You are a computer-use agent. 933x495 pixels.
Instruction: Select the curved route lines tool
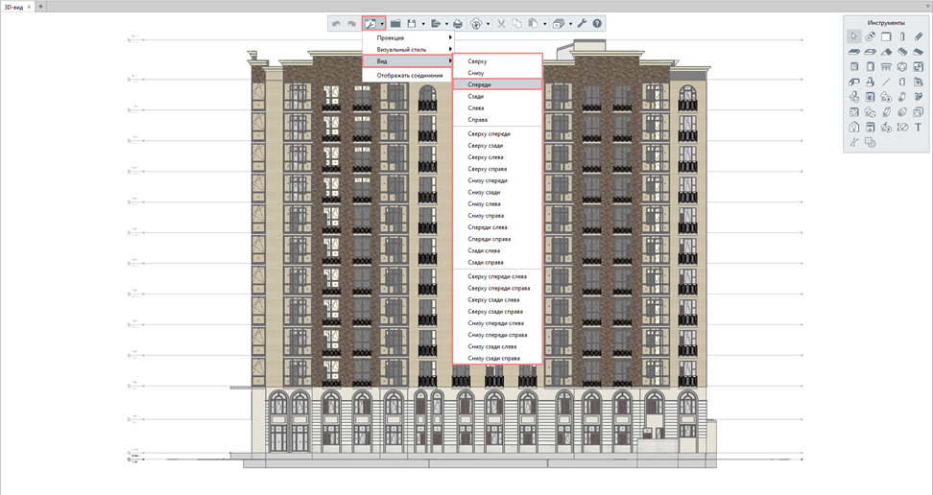pyautogui.click(x=854, y=142)
